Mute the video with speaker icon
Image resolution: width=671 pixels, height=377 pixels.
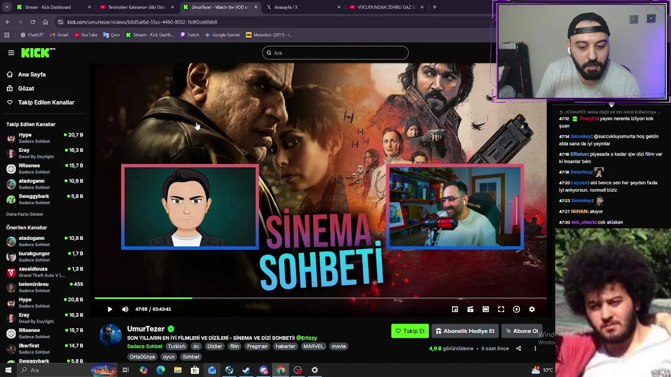point(125,309)
